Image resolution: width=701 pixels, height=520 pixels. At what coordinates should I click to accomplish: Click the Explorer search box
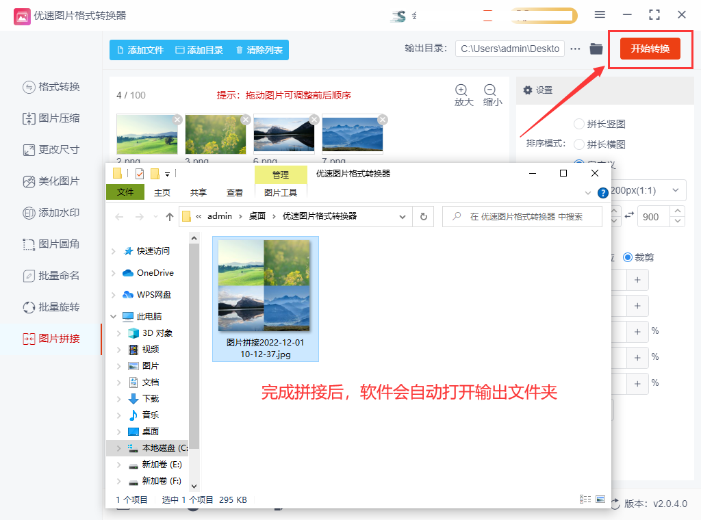pos(522,217)
